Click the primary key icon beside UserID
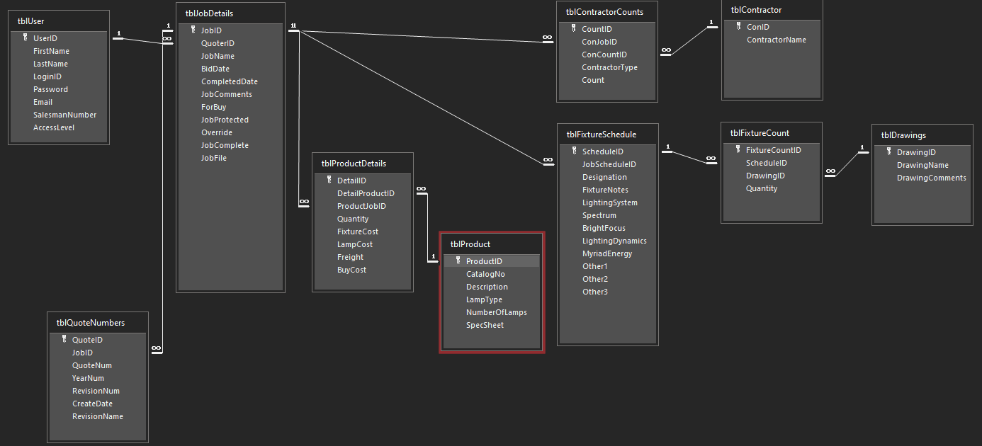The height and width of the screenshot is (446, 982). tap(25, 38)
